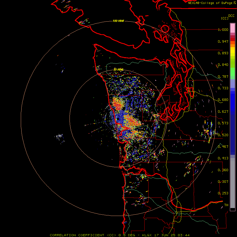
Task: Click the CORRELATION COEFFICIENT product caption
Action: coord(77,235)
